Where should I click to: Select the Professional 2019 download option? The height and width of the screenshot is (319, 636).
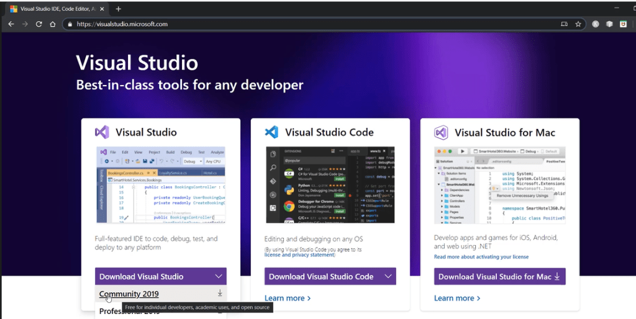point(130,312)
